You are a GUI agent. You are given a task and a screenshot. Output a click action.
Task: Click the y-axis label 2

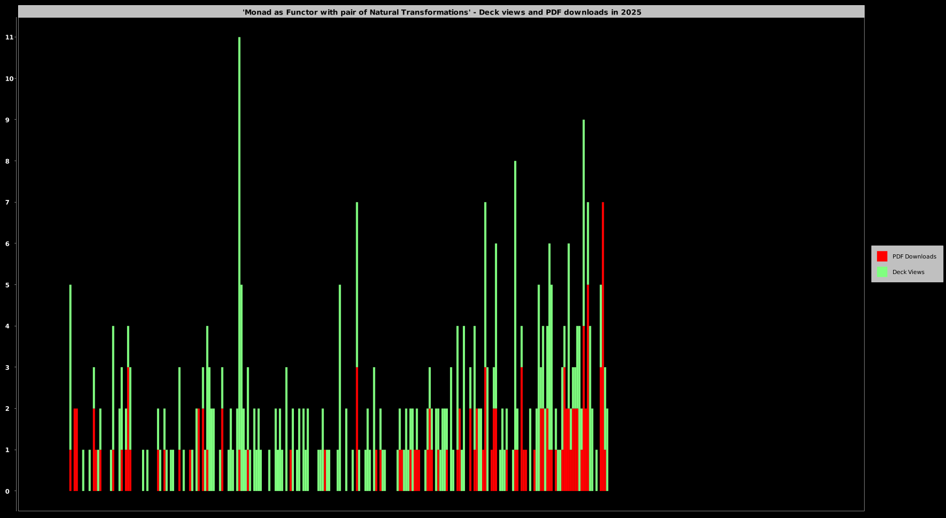pyautogui.click(x=7, y=409)
